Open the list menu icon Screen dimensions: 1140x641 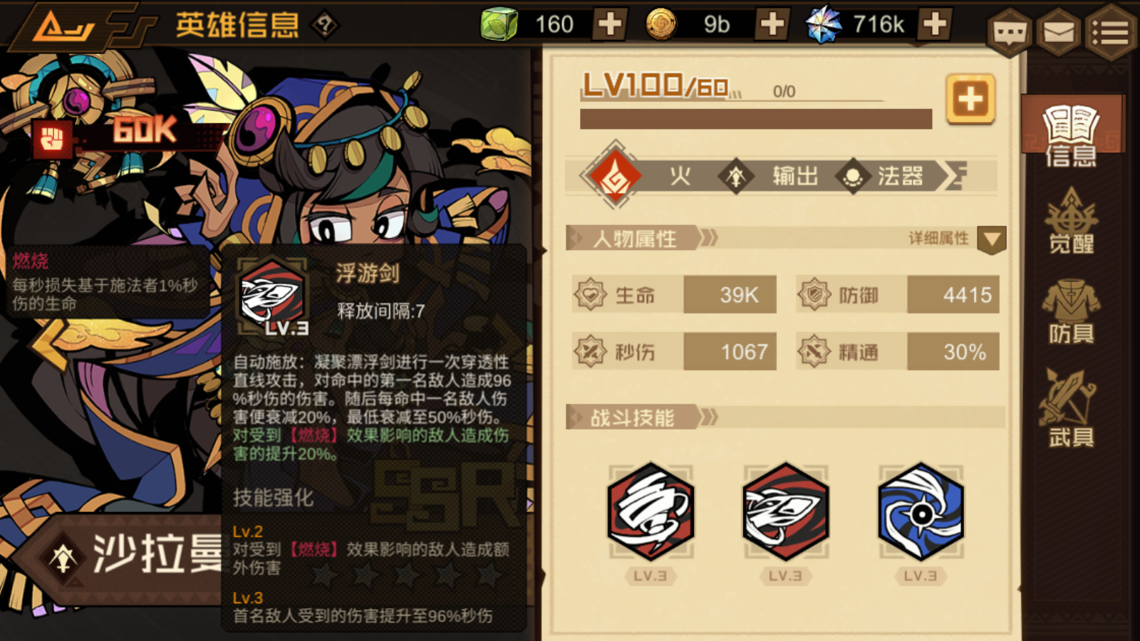pos(1111,31)
